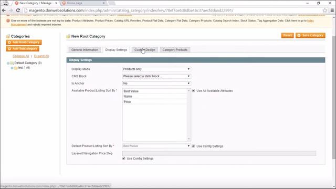Open the Category Products tab
Viewport: 336px width, 189px height.
pos(175,50)
